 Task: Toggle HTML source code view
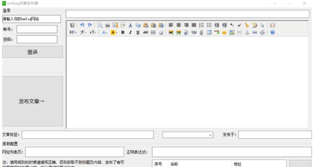click(72, 25)
